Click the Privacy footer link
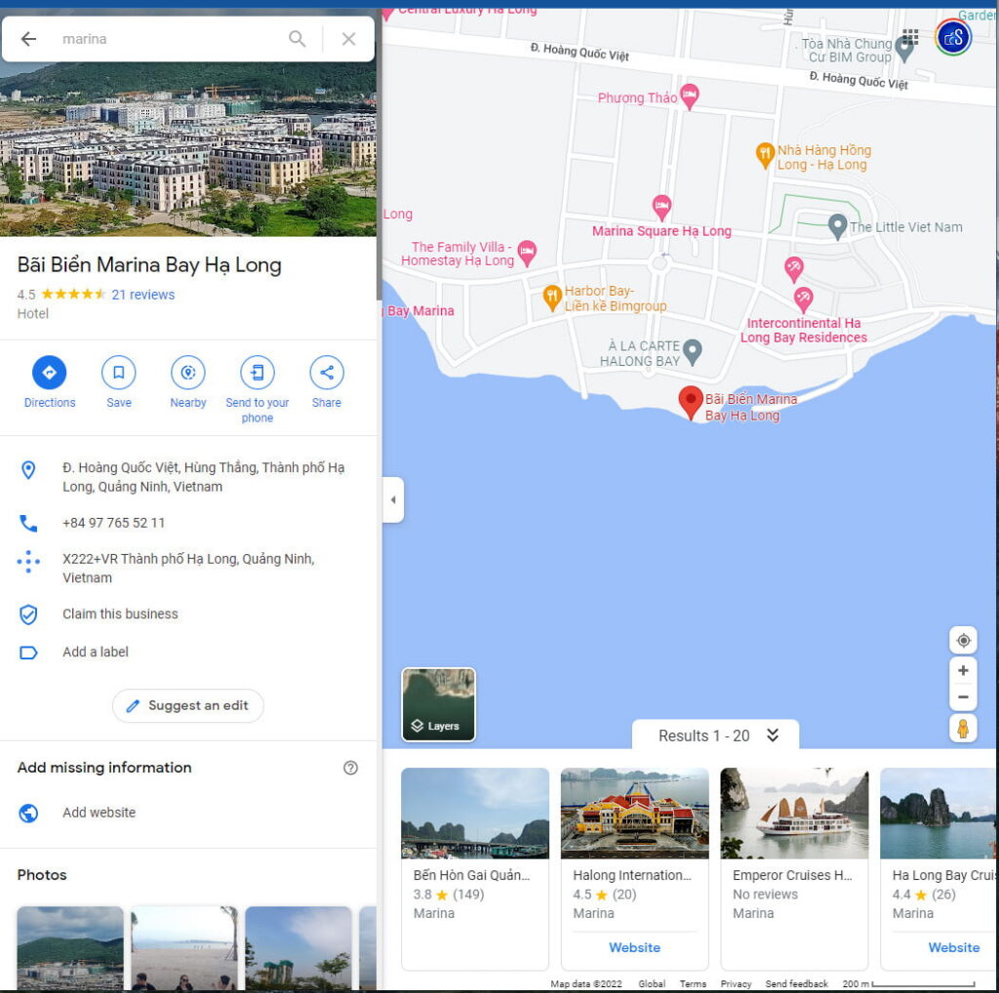The height and width of the screenshot is (993, 999). [736, 984]
